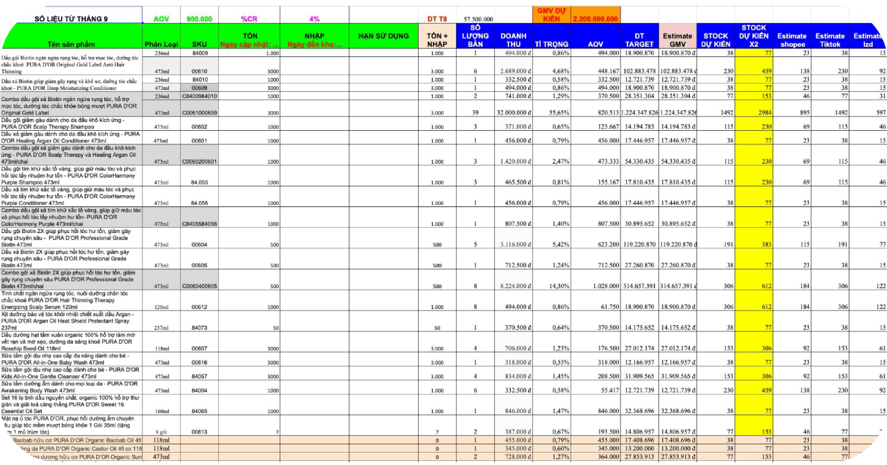This screenshot has width=887, height=465.
Task: Click SKU cell 'C8400984010'
Action: click(x=200, y=96)
